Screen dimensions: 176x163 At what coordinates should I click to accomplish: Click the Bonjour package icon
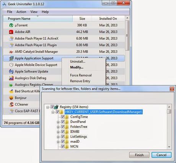tap(11, 98)
